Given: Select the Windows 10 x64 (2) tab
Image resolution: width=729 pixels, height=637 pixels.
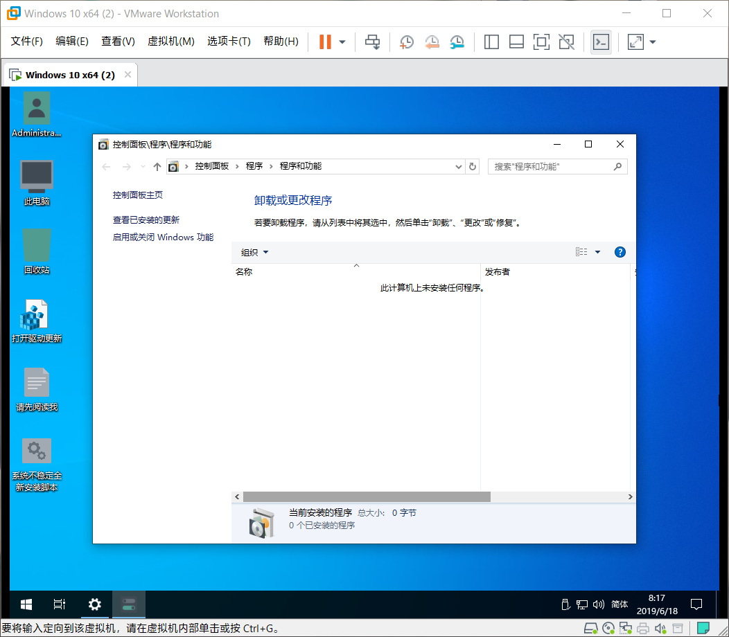Looking at the screenshot, I should point(70,75).
